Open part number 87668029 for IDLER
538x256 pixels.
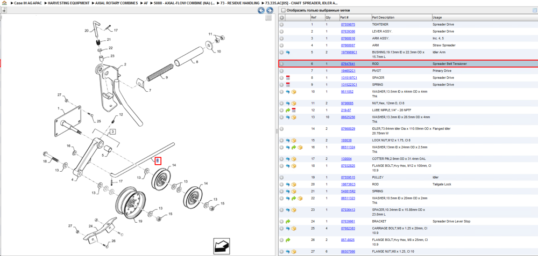(348, 129)
